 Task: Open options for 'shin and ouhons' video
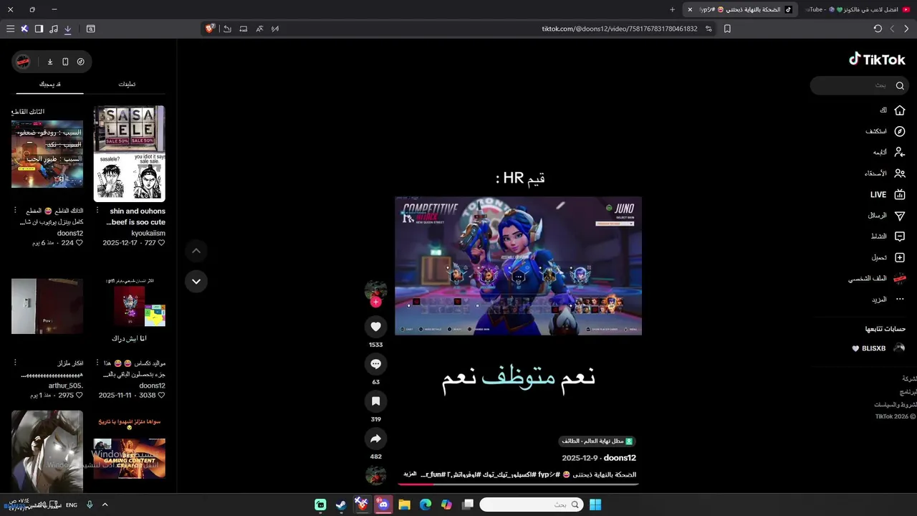pyautogui.click(x=97, y=211)
